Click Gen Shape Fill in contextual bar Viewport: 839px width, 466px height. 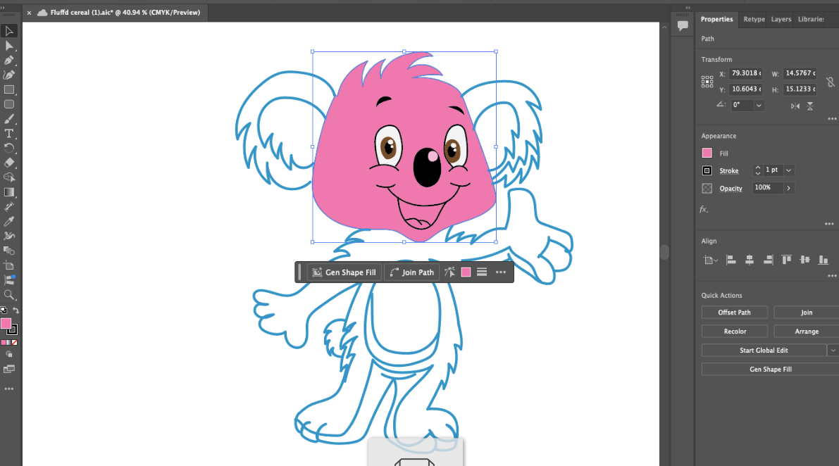pyautogui.click(x=345, y=272)
